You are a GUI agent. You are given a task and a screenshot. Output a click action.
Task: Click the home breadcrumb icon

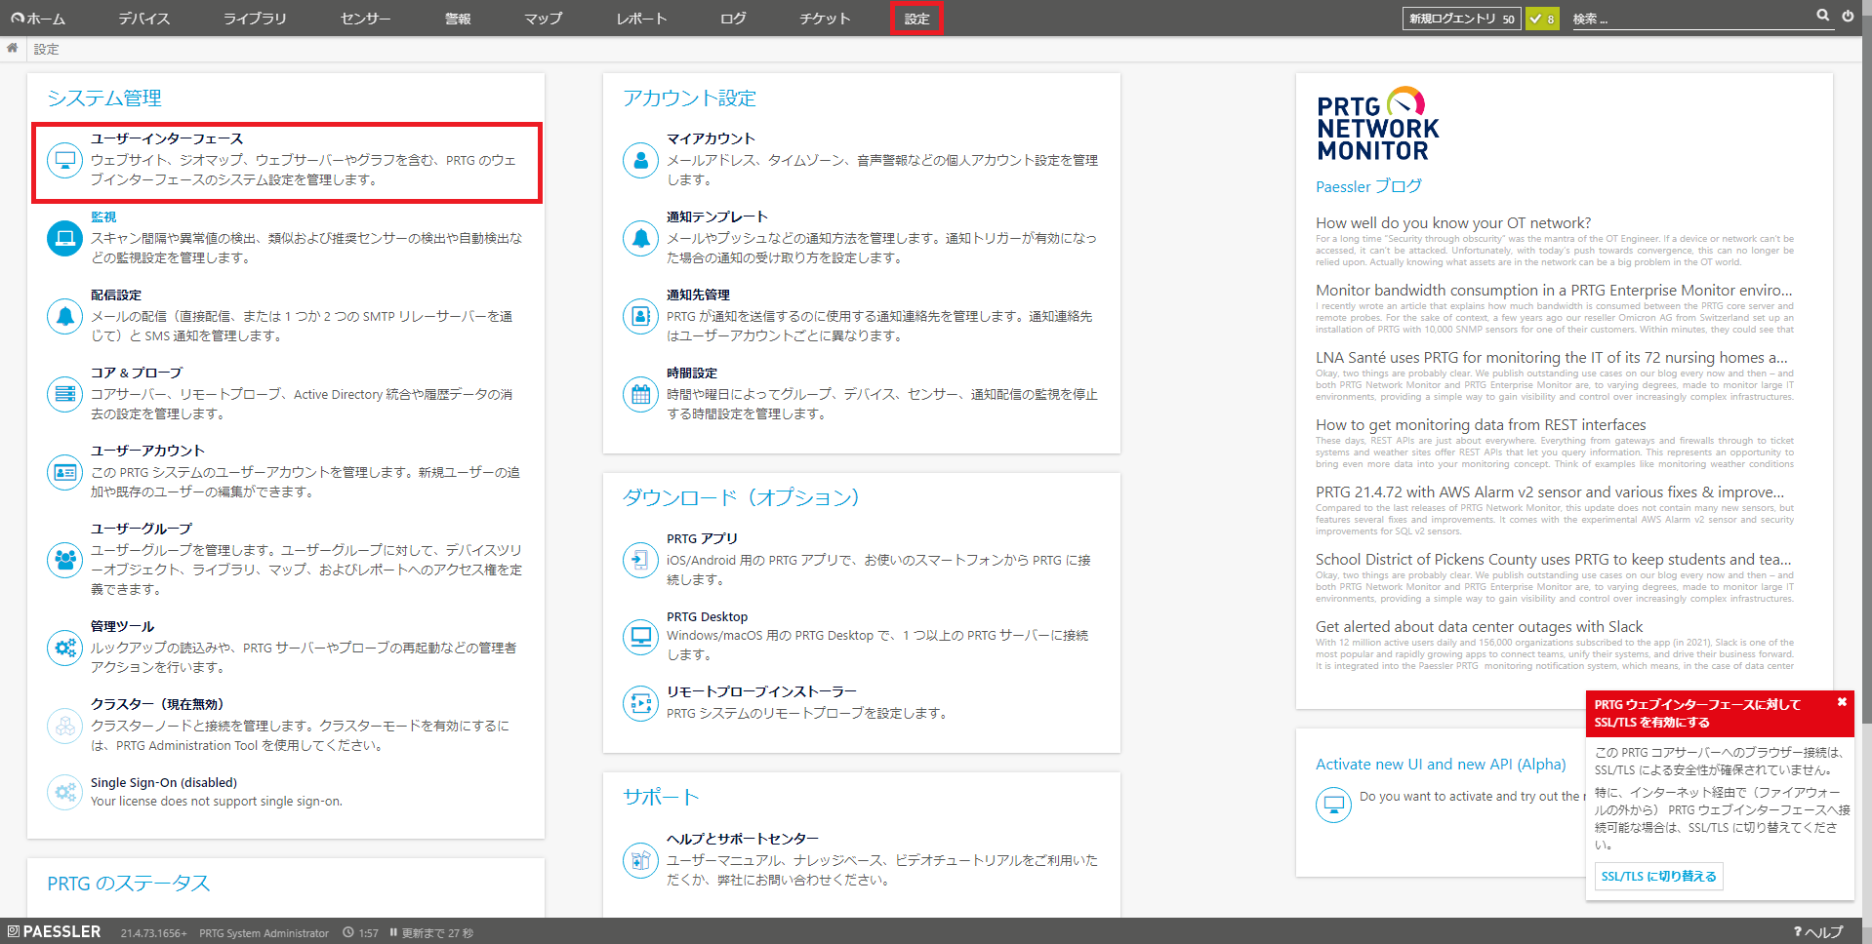[x=12, y=48]
